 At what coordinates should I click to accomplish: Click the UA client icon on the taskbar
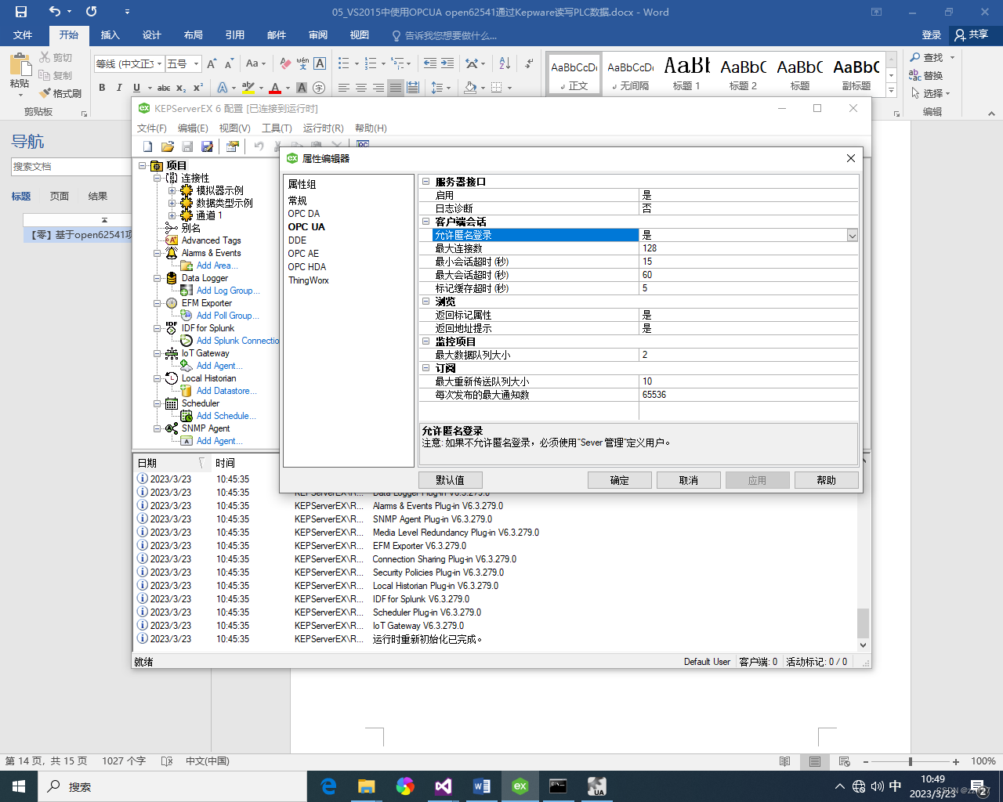tap(597, 786)
